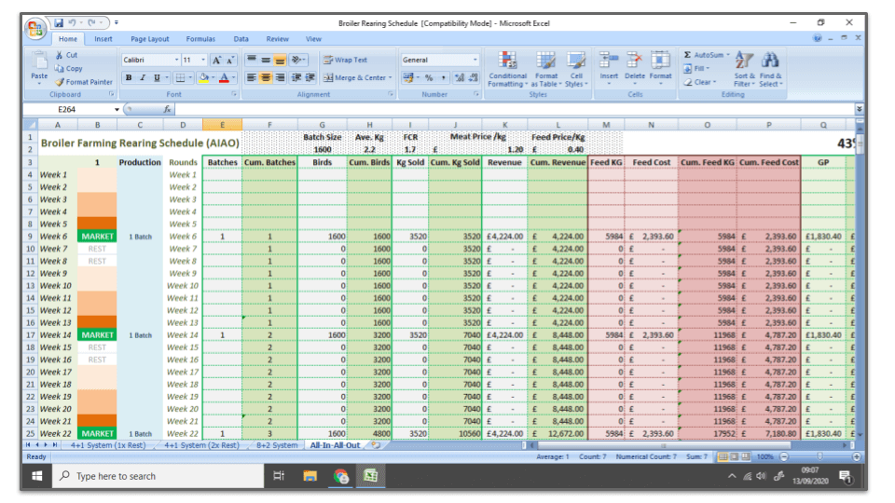
Task: Toggle align text right
Action: [x=280, y=77]
